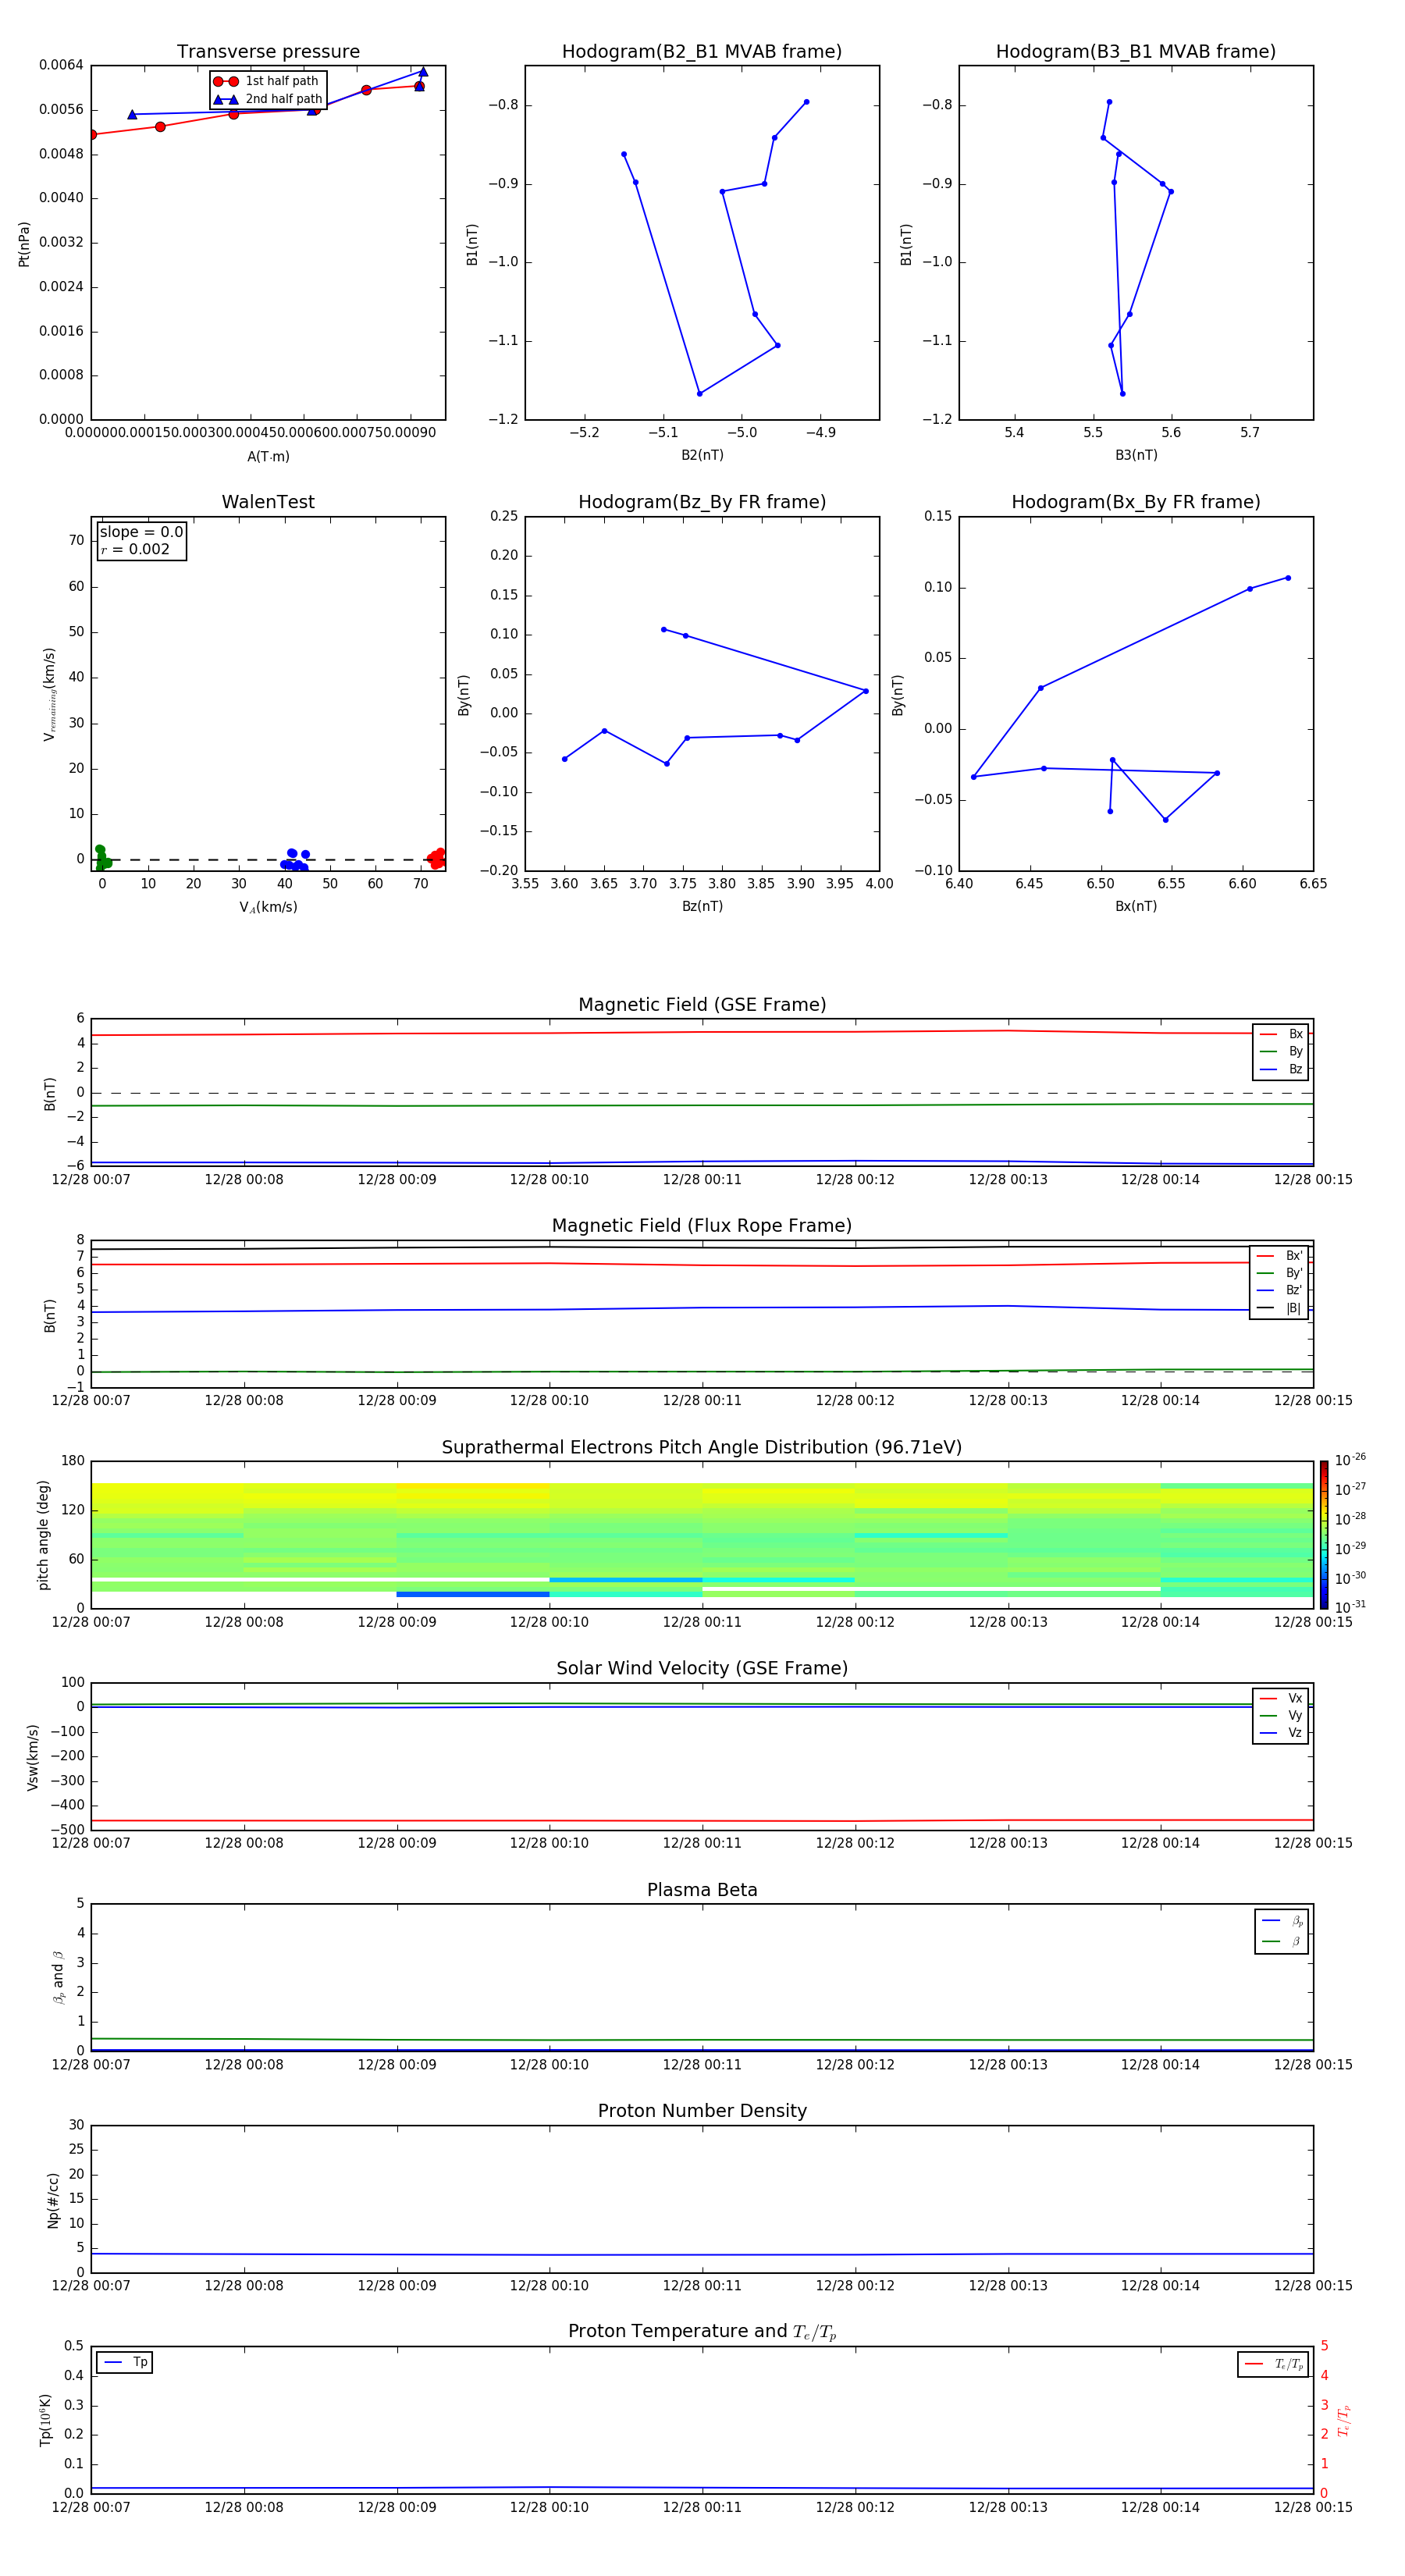
Task: Click the 'Hodogram(Bx_By FR frame)' title
Action: [1136, 502]
